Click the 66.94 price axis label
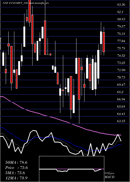Viewport: 130px width, 182px height. pyautogui.click(x=121, y=99)
